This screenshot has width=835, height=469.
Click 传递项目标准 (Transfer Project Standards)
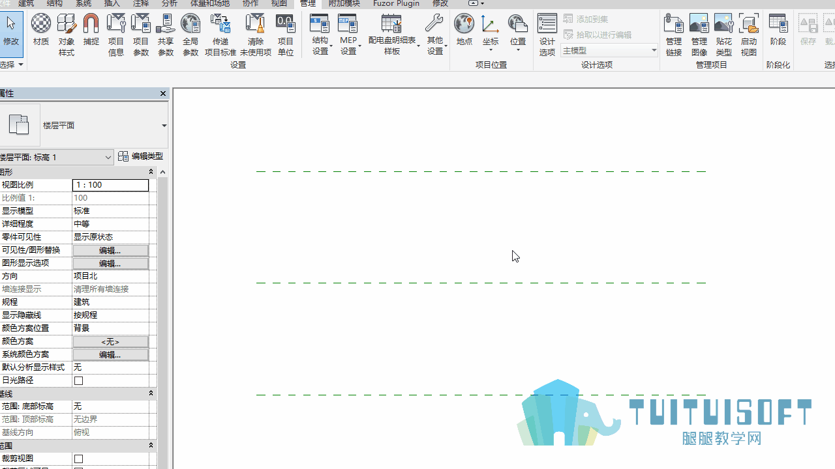(220, 35)
